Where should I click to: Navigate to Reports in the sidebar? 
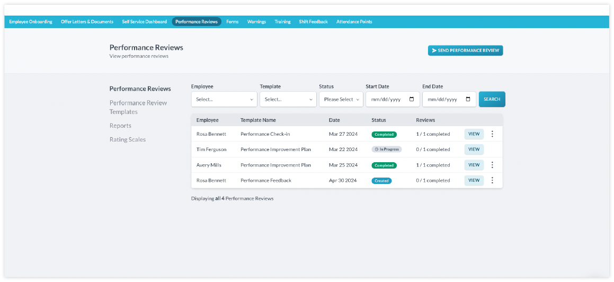coord(120,126)
